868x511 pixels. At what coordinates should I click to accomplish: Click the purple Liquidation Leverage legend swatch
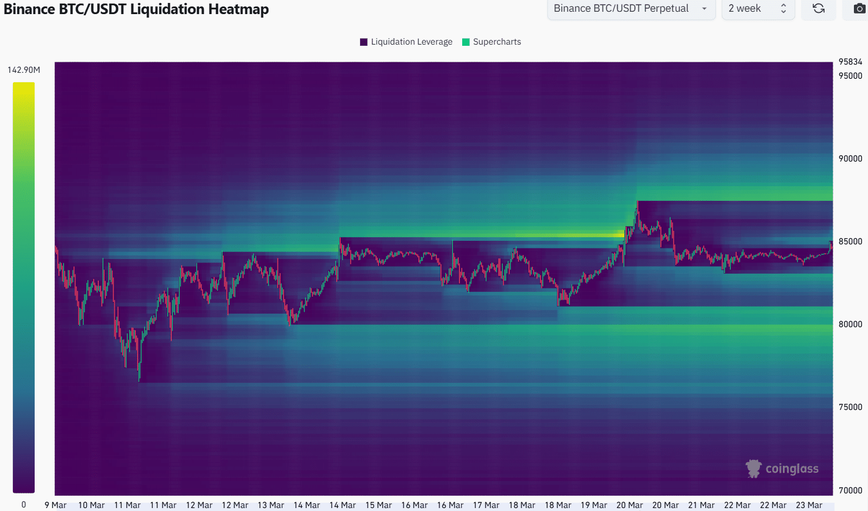364,42
